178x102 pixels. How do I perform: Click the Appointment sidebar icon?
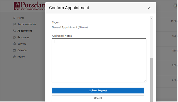click(x=14, y=31)
